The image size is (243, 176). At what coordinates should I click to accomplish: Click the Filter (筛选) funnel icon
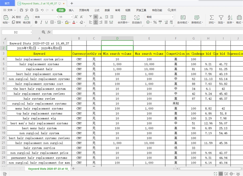(221, 17)
